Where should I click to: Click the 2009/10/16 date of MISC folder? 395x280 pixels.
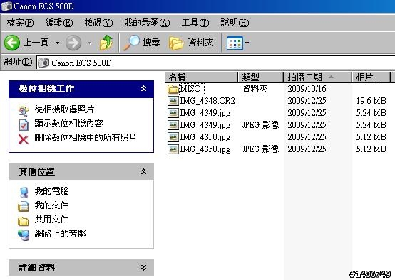307,89
